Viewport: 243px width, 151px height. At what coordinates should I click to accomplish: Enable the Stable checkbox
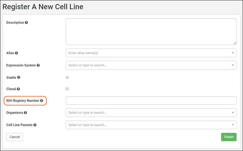coord(67,77)
